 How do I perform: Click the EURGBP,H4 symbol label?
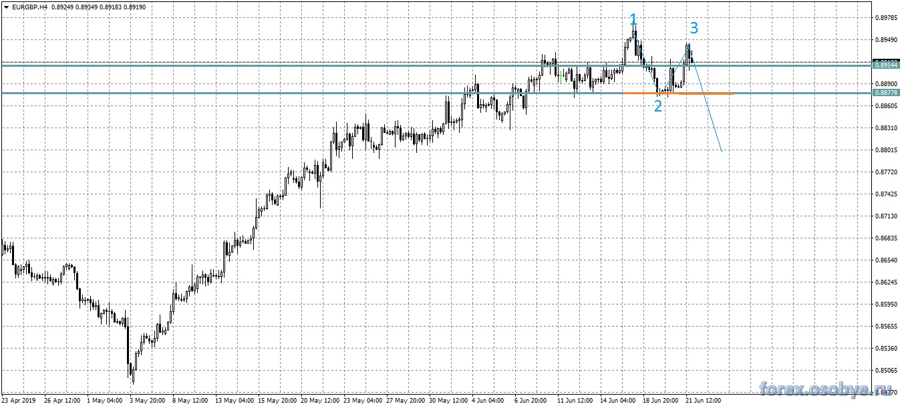point(29,7)
